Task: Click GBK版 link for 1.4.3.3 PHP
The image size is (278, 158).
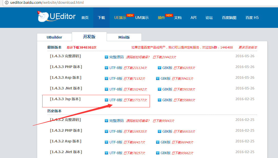Action: (x=167, y=68)
